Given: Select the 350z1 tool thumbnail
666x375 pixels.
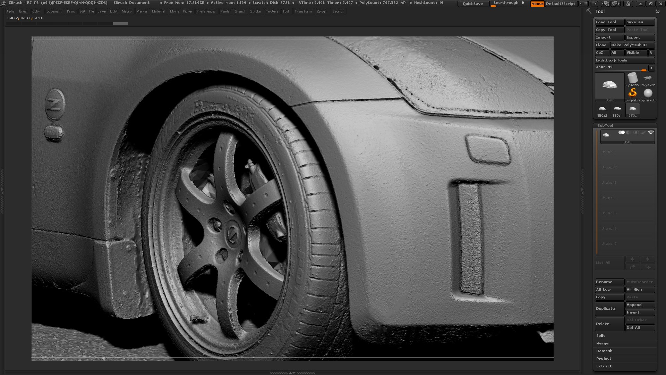Looking at the screenshot, I should click(617, 109).
